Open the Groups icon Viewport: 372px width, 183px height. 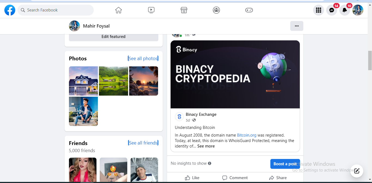point(216,10)
